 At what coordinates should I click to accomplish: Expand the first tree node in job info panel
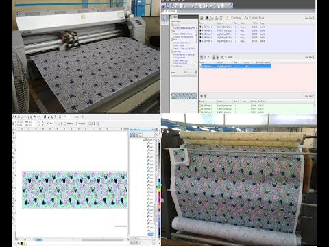click(x=172, y=25)
